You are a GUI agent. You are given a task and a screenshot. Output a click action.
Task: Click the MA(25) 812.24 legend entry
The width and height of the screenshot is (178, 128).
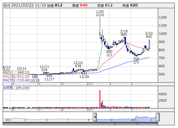click(x=16, y=77)
